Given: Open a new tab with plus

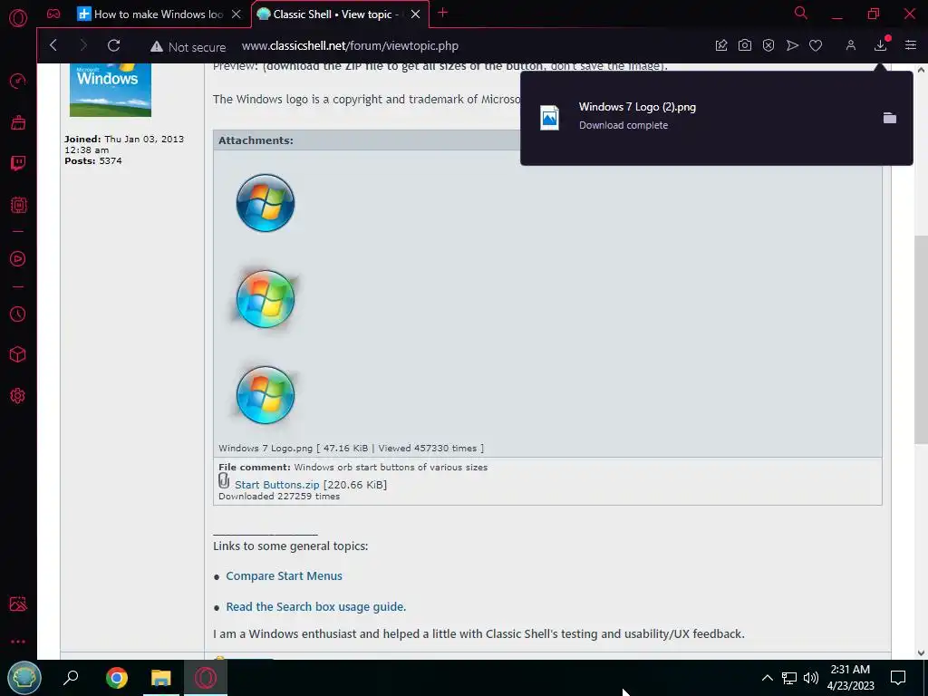Looking at the screenshot, I should (442, 13).
